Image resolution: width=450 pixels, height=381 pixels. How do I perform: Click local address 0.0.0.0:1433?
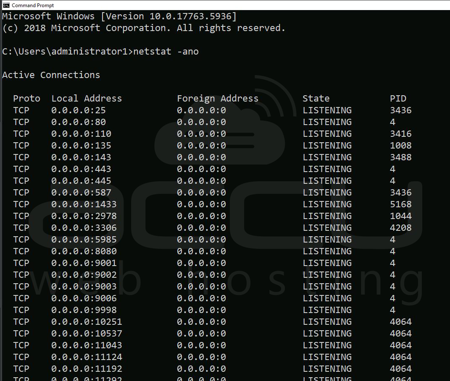[x=84, y=204]
